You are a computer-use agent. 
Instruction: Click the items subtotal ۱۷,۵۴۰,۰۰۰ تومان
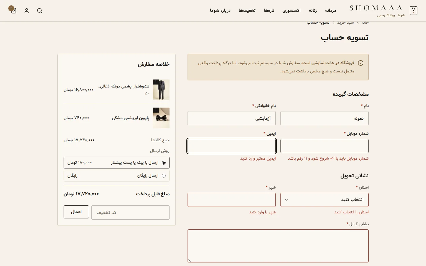tap(79, 140)
